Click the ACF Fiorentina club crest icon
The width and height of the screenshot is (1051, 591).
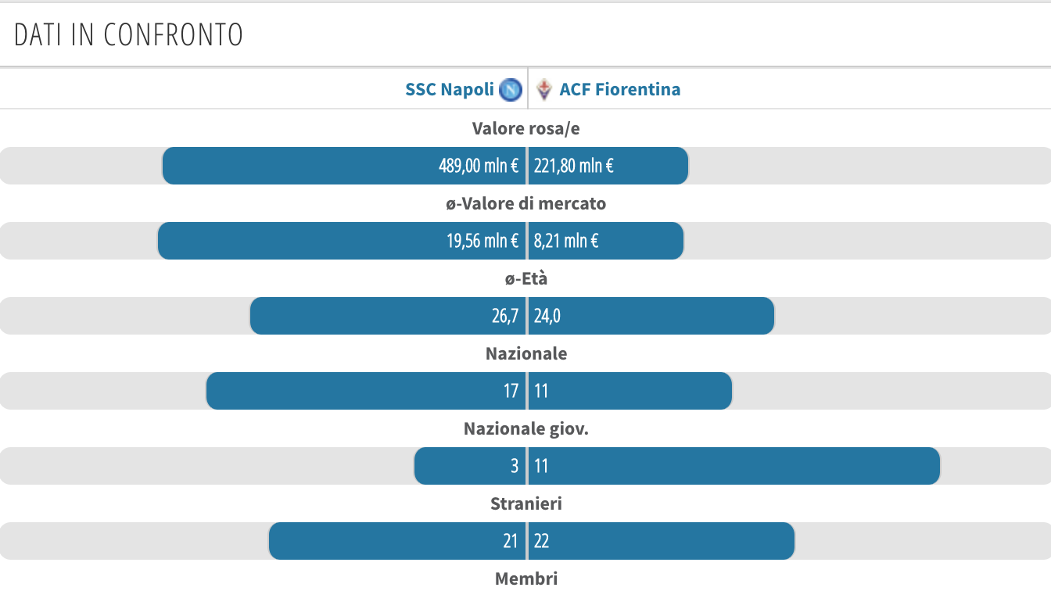[x=545, y=90]
